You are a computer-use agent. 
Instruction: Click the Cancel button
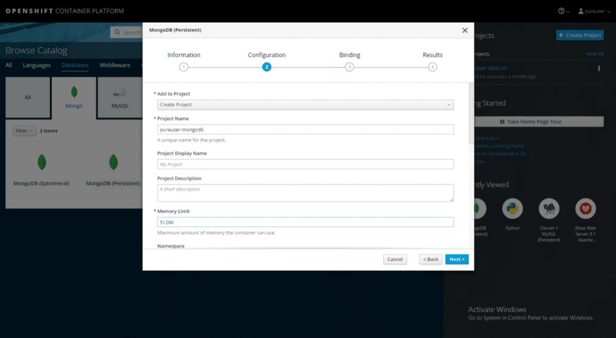click(x=395, y=259)
